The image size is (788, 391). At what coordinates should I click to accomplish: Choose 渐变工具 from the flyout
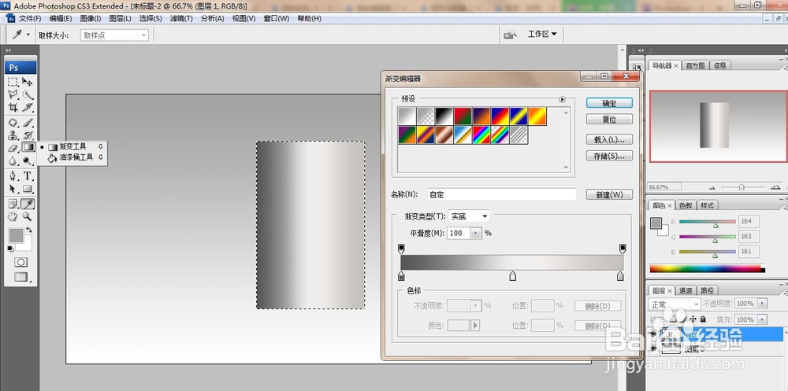click(72, 146)
